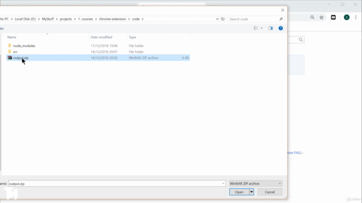Sort by Name column header

[x=12, y=37]
